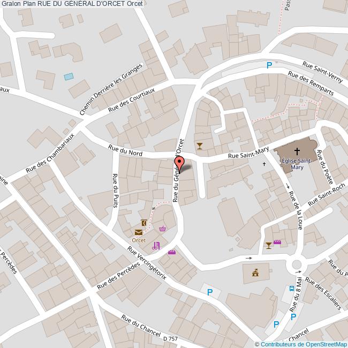348x348 pixels.
Task: Click the town hall building icon
Action: [x=255, y=273]
